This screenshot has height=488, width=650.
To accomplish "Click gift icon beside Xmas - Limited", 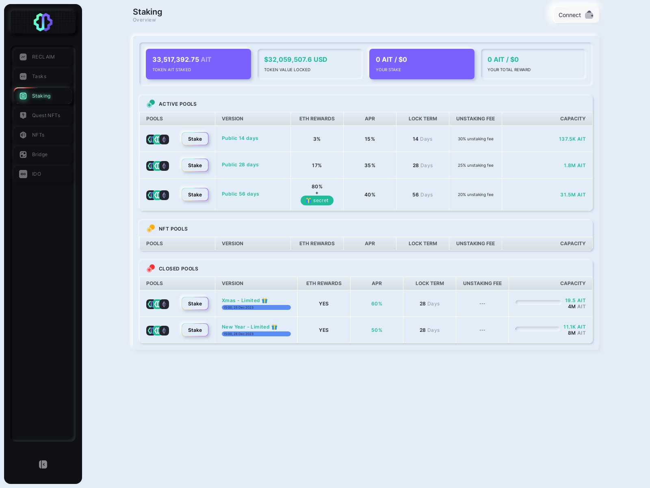I will pyautogui.click(x=265, y=301).
